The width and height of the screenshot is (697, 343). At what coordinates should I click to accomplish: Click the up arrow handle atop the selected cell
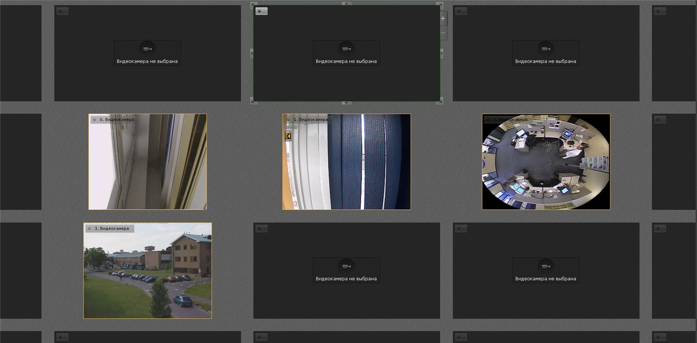tap(346, 3)
